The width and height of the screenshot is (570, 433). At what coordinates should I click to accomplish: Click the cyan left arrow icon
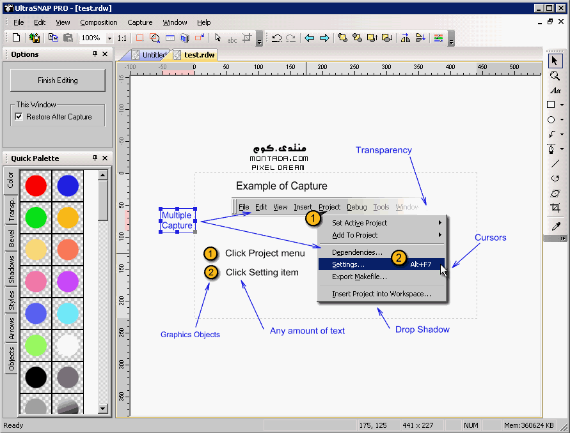(310, 38)
